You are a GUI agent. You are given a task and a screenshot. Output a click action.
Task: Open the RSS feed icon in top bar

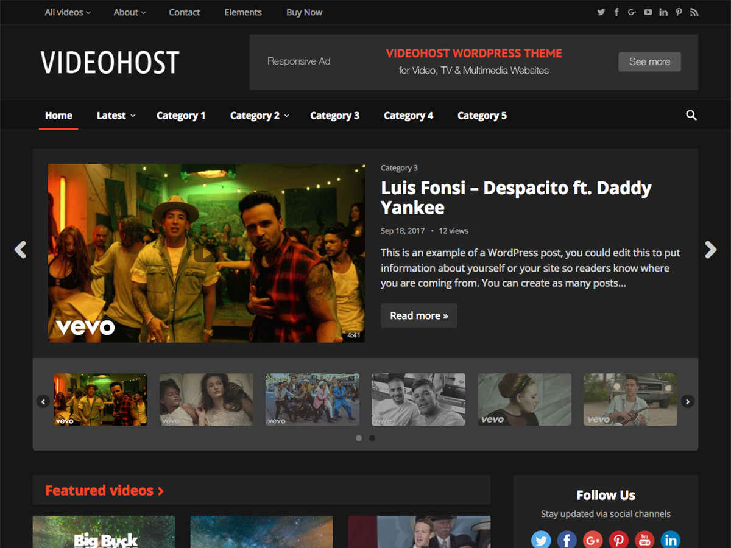pos(694,12)
